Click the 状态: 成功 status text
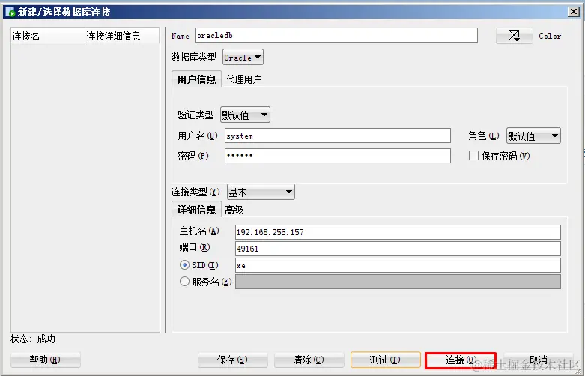Image resolution: width=585 pixels, height=376 pixels. [33, 339]
